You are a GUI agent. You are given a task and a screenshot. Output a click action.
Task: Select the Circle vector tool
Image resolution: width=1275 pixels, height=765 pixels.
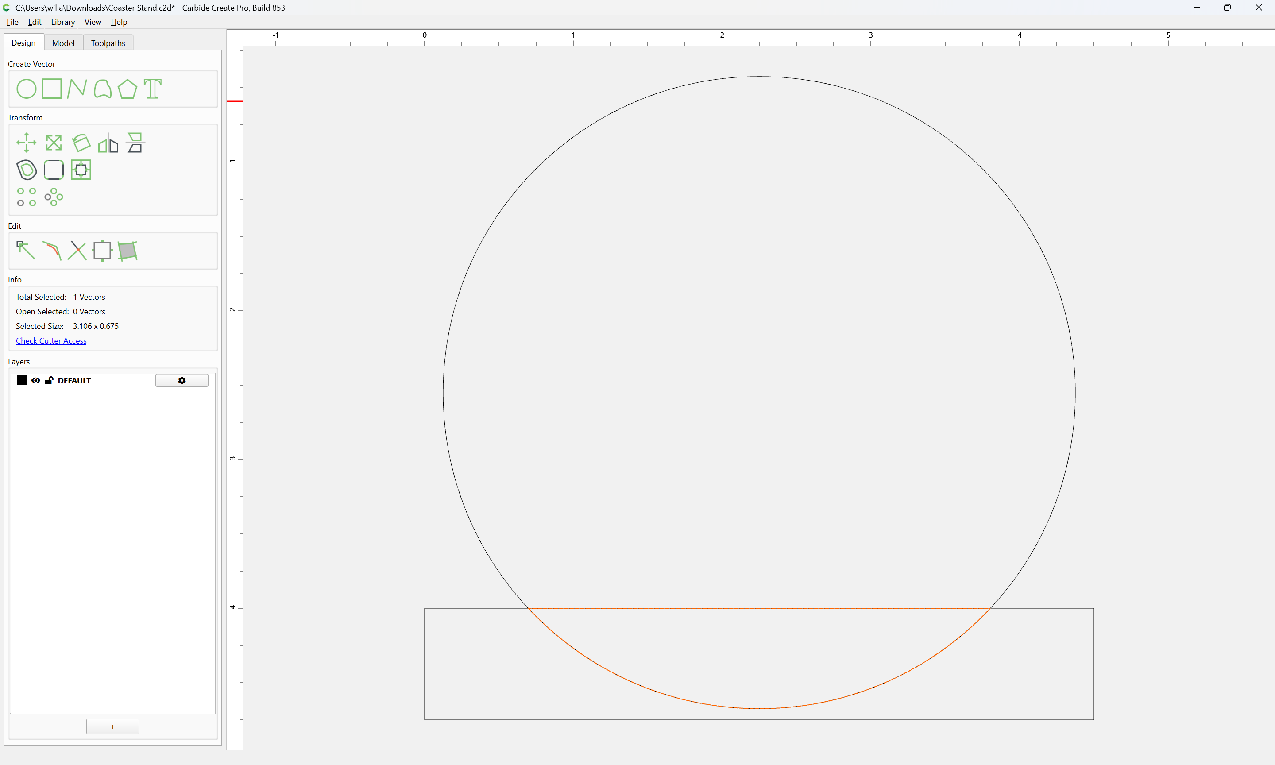click(26, 89)
